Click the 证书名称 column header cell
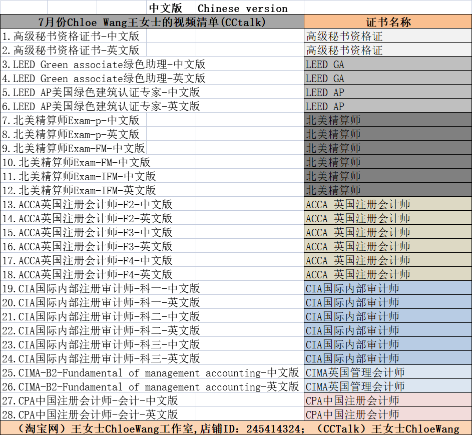472x435 pixels. (388, 22)
